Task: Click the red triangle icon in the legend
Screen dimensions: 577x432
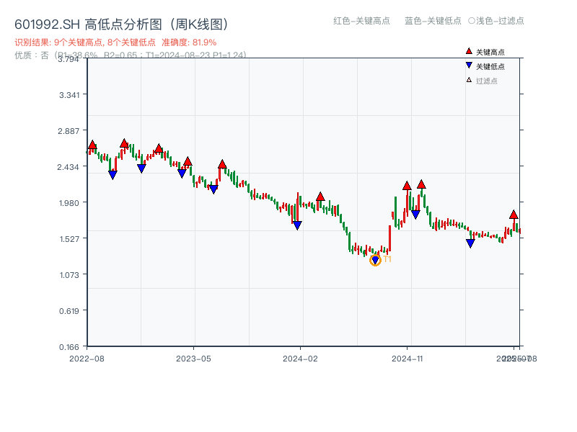Action: coord(469,52)
